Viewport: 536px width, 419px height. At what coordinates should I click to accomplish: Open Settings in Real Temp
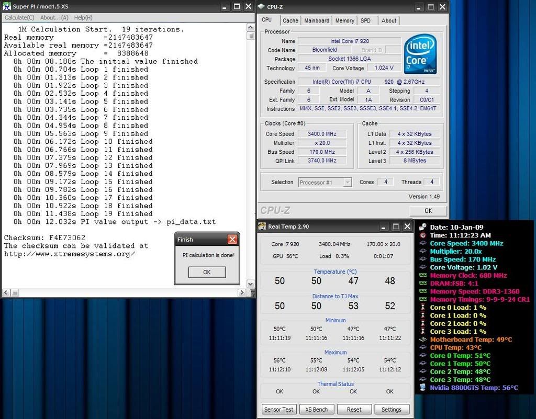click(392, 410)
